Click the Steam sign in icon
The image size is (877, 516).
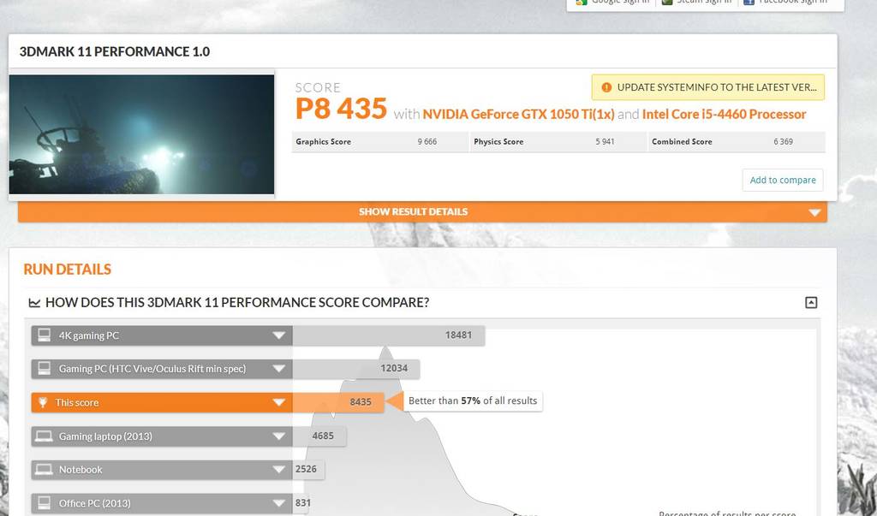click(666, 3)
